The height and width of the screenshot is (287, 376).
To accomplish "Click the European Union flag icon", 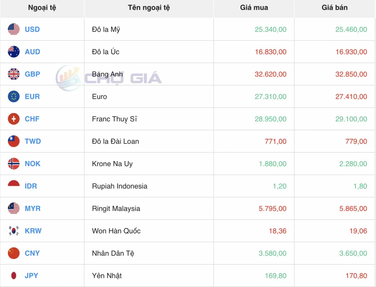I will [14, 97].
